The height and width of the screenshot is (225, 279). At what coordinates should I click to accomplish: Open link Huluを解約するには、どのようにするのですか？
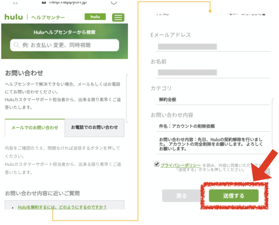pyautogui.click(x=62, y=207)
